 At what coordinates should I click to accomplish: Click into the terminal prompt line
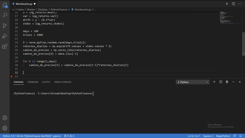(x=54, y=94)
